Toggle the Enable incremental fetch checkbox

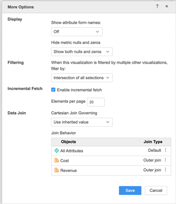pos(53,90)
